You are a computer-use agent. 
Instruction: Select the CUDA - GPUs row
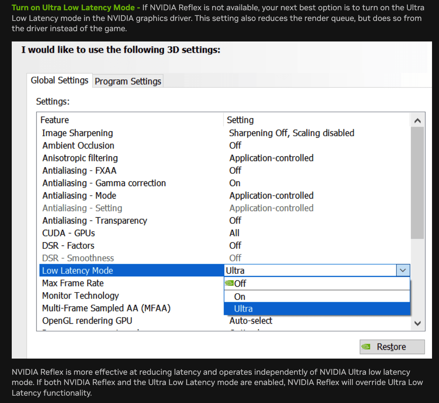click(68, 233)
